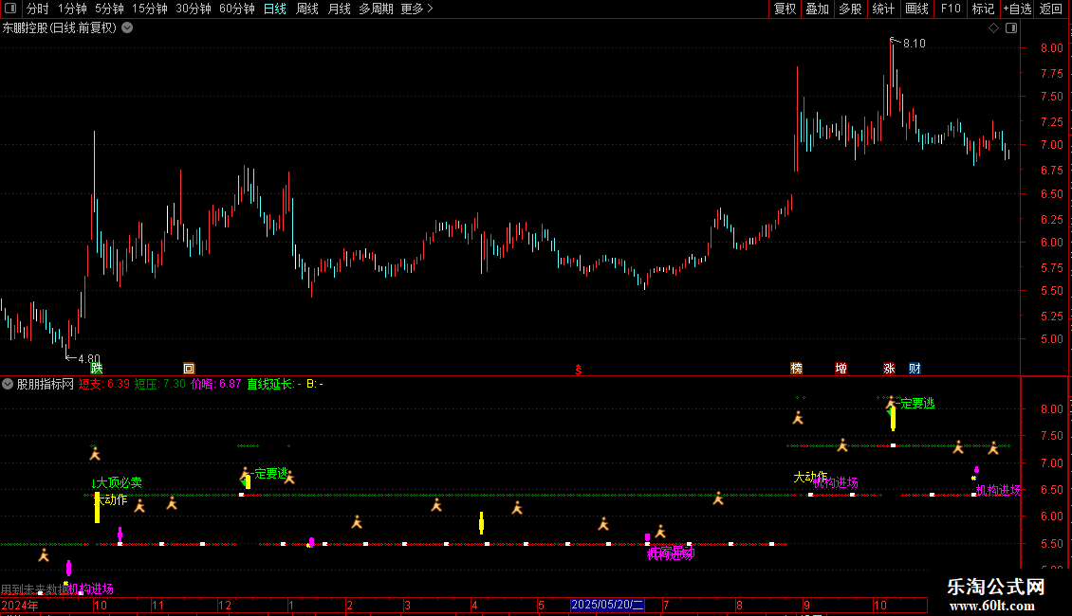Click 机构进场 label at bottom left
The image size is (1072, 616).
click(91, 589)
